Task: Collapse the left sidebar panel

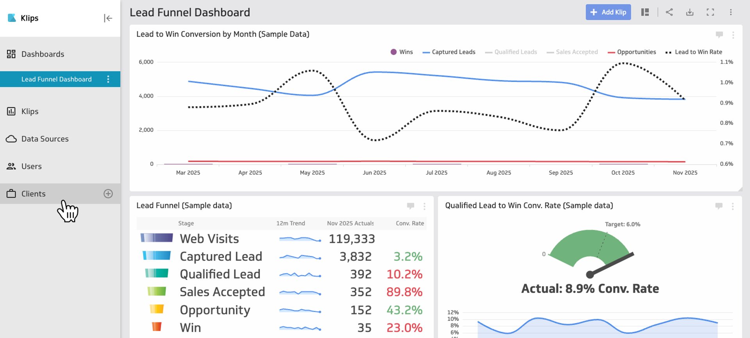Action: 108,18
